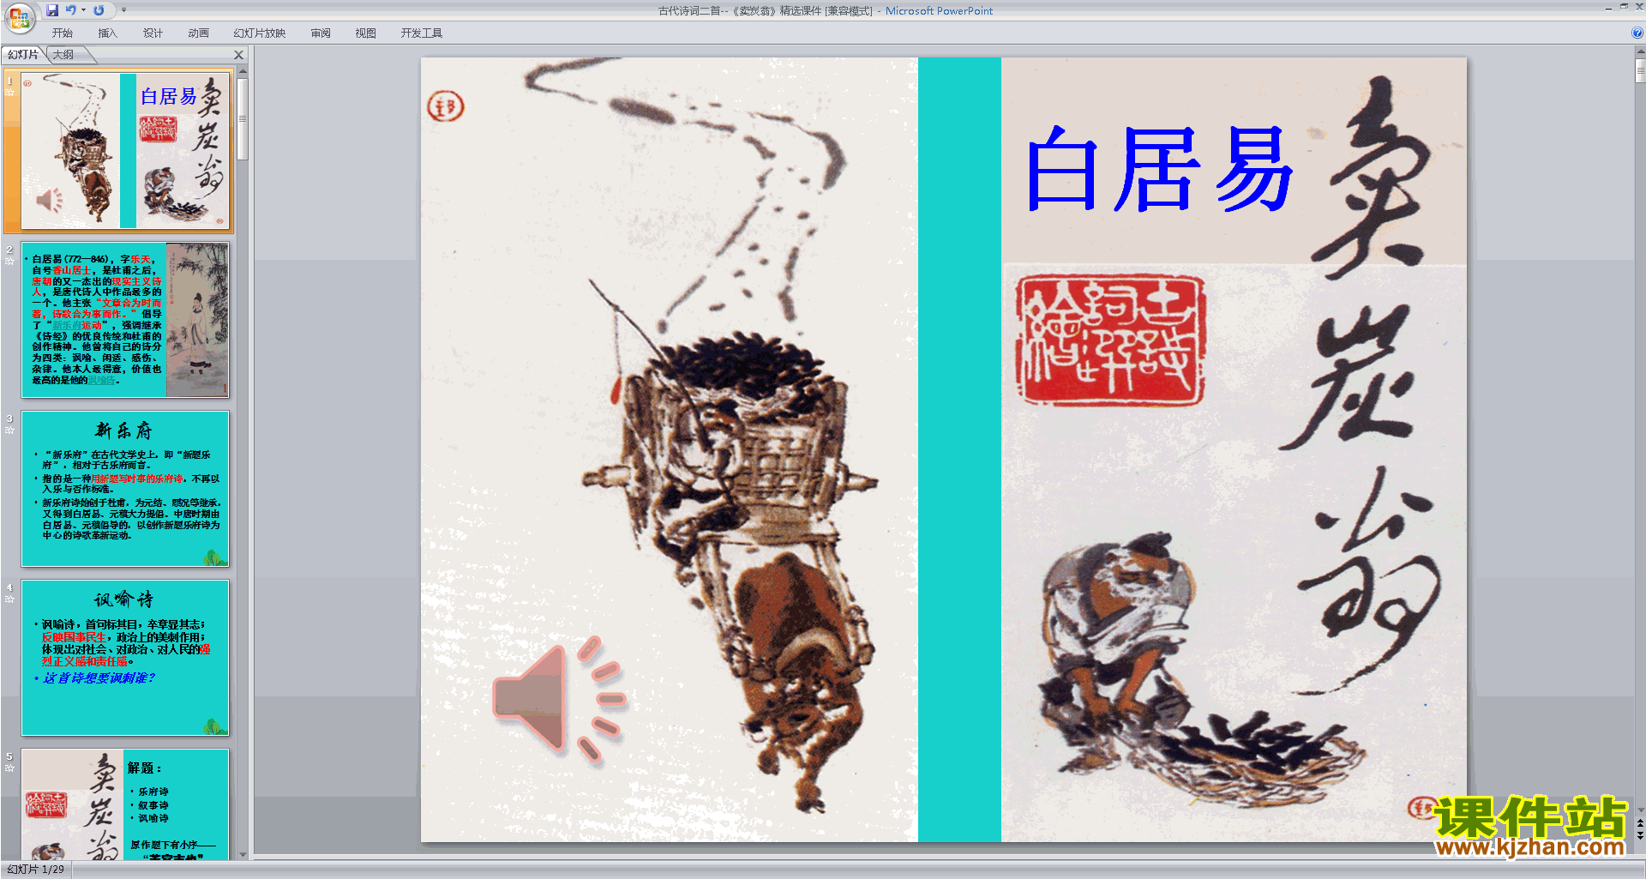Open Customize Quick Access Toolbar dropdown
The height and width of the screenshot is (879, 1646).
123,10
